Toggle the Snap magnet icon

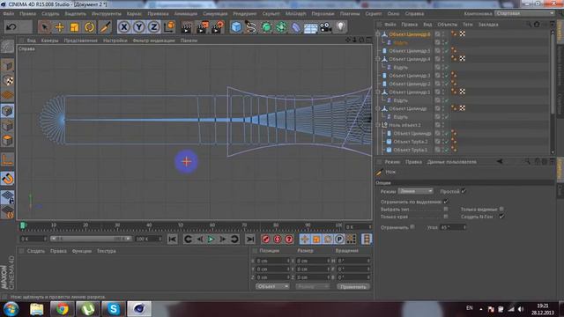tap(8, 178)
